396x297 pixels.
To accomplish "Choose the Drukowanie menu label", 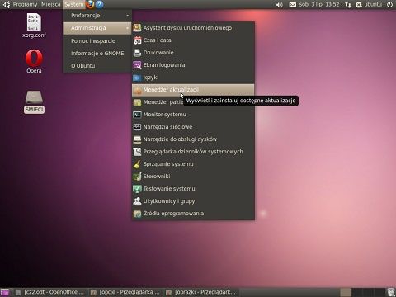I will coord(158,53).
